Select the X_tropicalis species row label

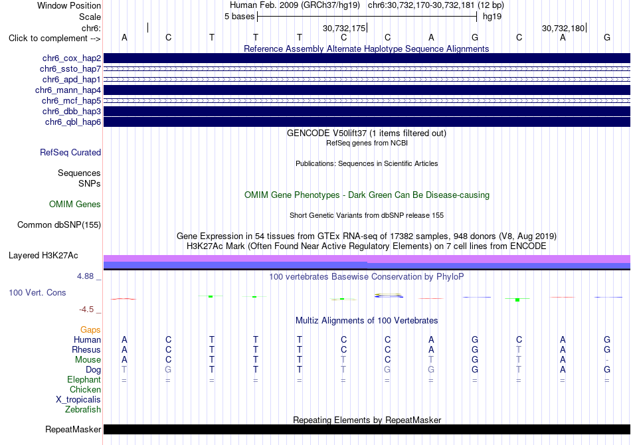coord(78,400)
